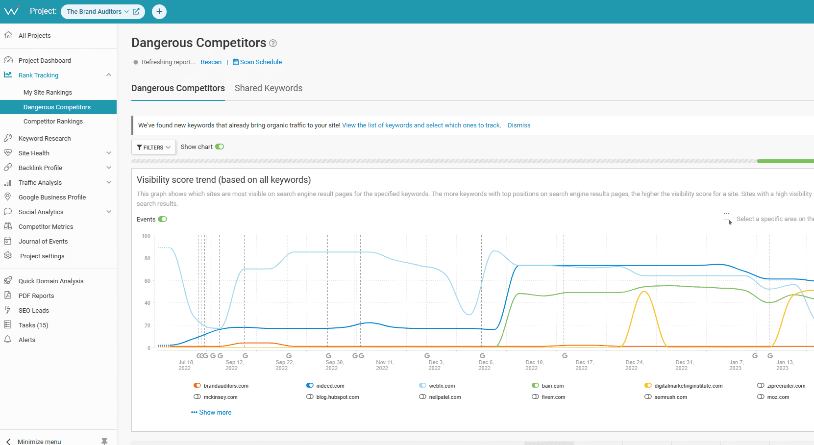Click Minimize menu at sidebar bottom
Viewport: 814px width, 445px height.
39,442
